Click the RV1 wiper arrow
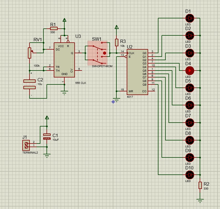Viewport: 220px width, 209px height. (x=32, y=52)
